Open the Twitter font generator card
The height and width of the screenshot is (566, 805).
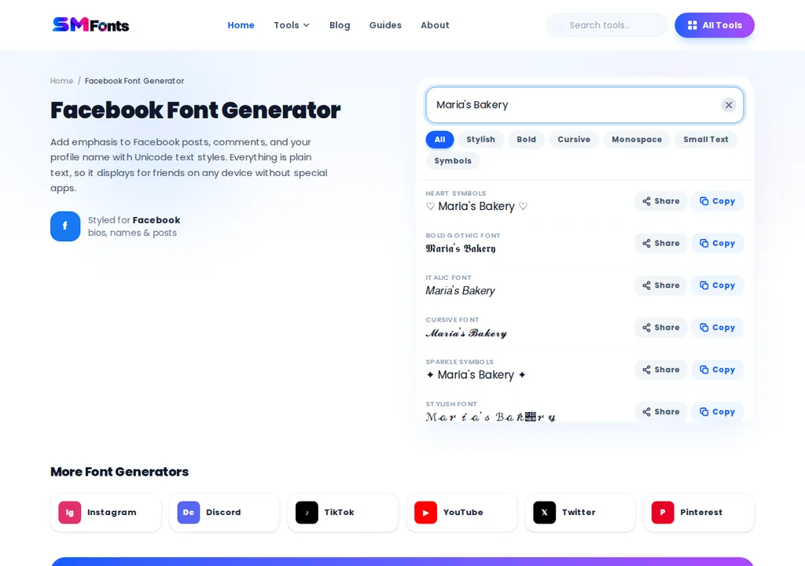[x=580, y=513]
